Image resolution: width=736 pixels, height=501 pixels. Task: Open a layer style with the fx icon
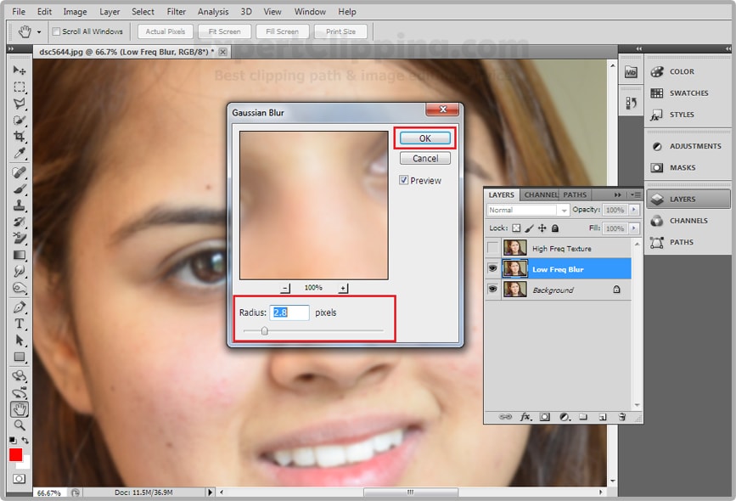pyautogui.click(x=524, y=415)
